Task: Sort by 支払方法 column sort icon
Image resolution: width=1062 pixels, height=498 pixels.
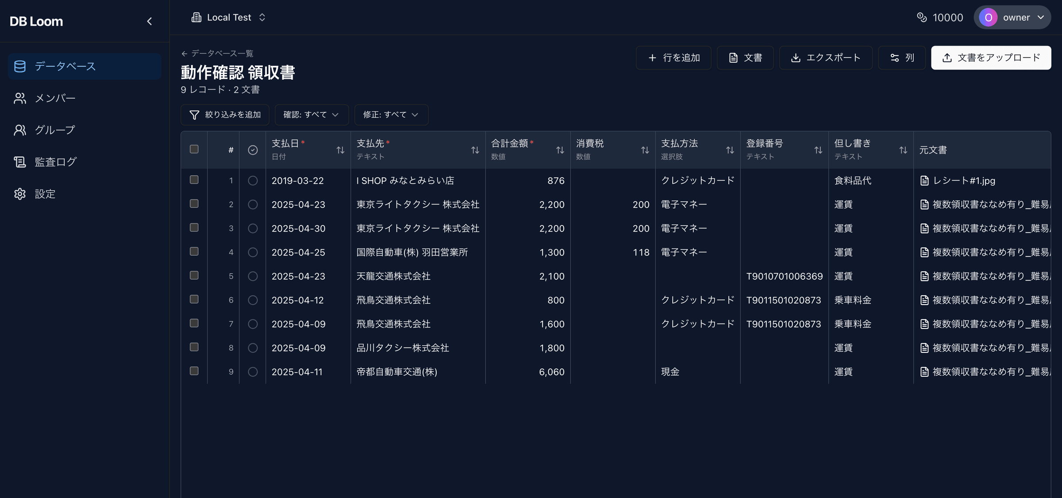Action: (730, 150)
